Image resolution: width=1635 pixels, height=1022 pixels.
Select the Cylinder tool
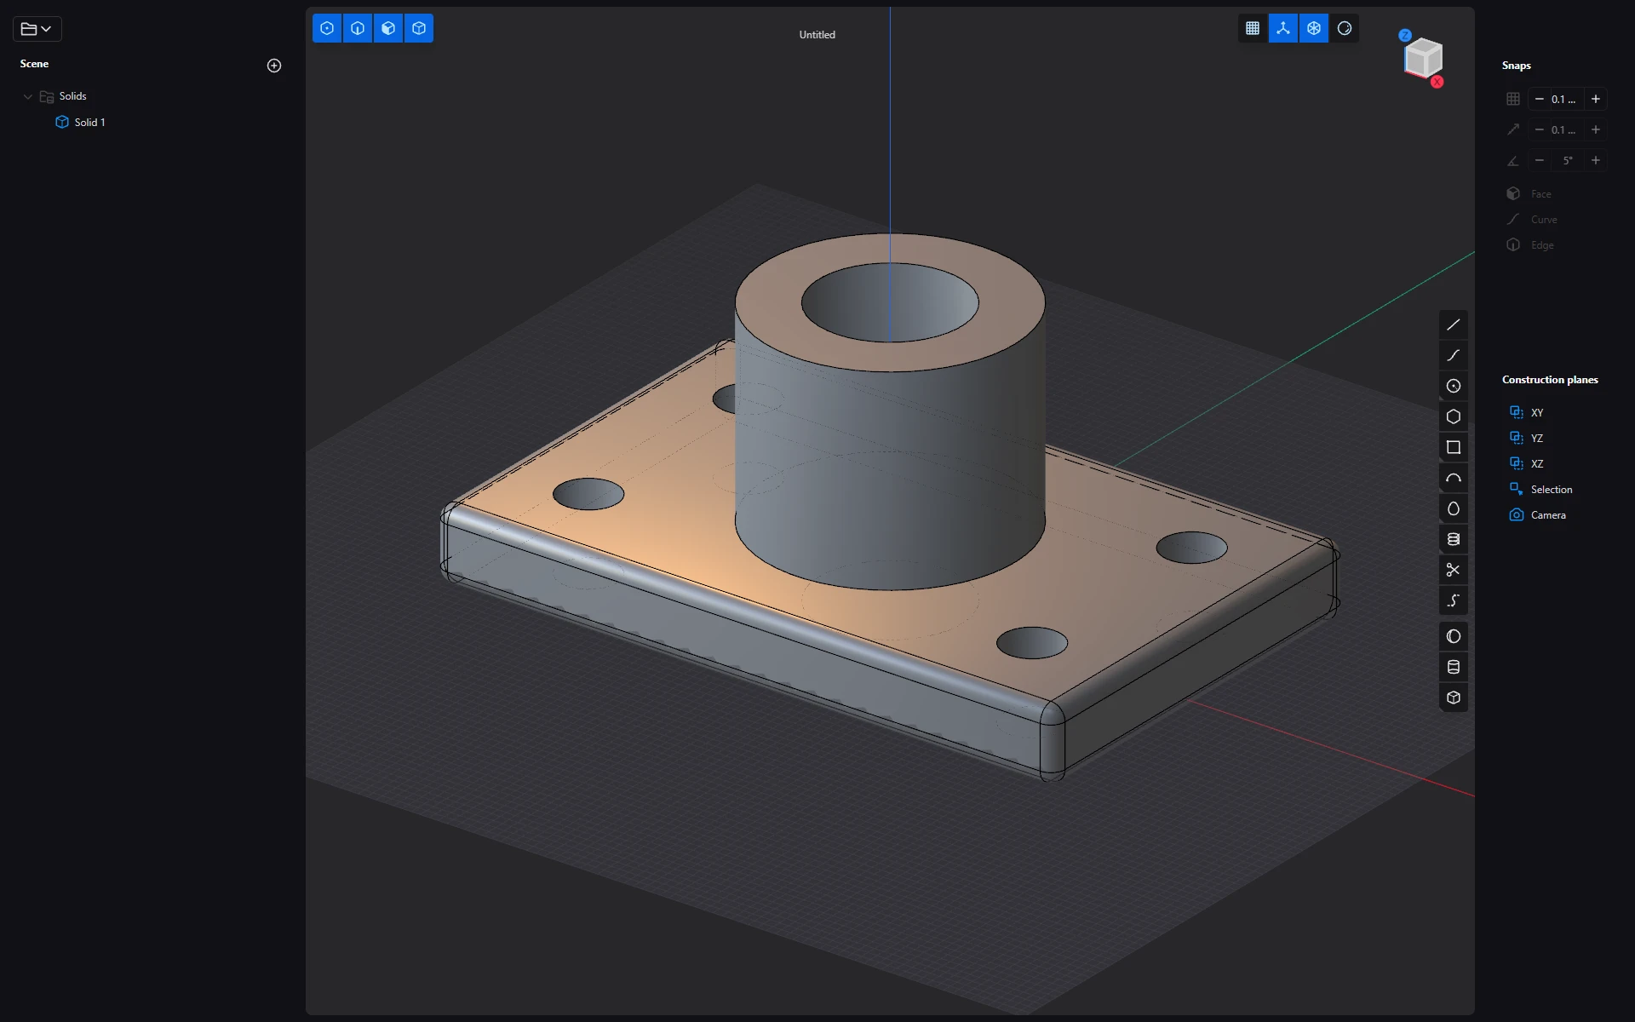point(1453,667)
